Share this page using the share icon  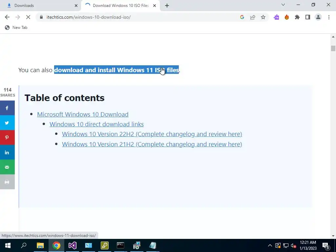[x=253, y=17]
